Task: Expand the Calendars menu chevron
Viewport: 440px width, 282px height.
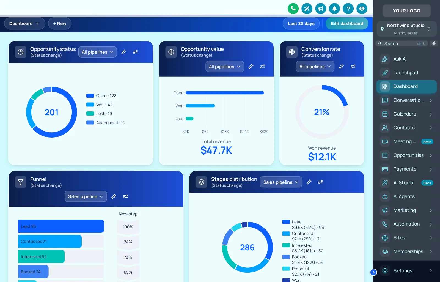Action: (x=431, y=114)
